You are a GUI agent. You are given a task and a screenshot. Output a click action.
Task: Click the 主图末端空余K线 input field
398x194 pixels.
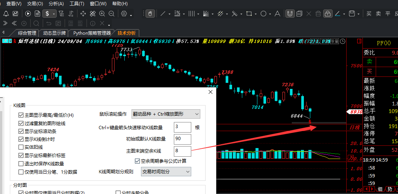[182, 151]
